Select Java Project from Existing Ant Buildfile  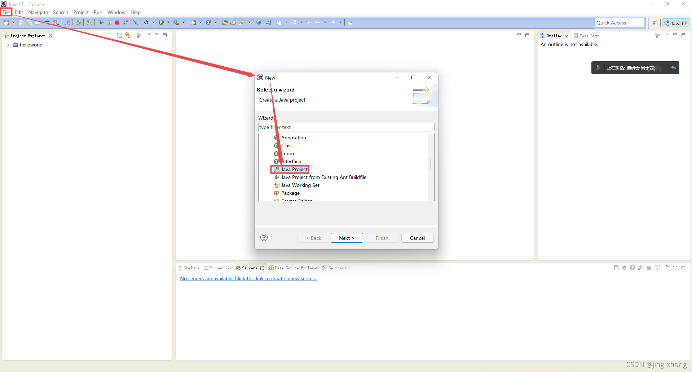(320, 177)
